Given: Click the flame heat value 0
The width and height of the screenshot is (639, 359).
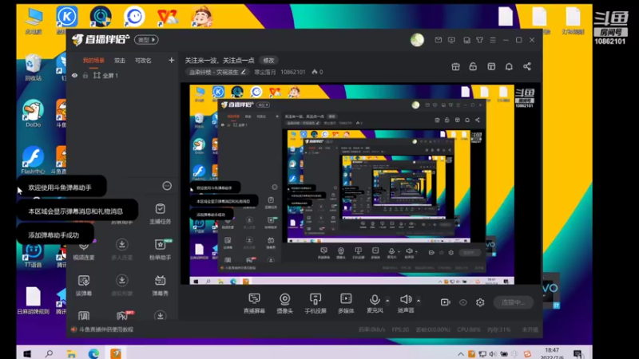Looking at the screenshot, I should [317, 72].
